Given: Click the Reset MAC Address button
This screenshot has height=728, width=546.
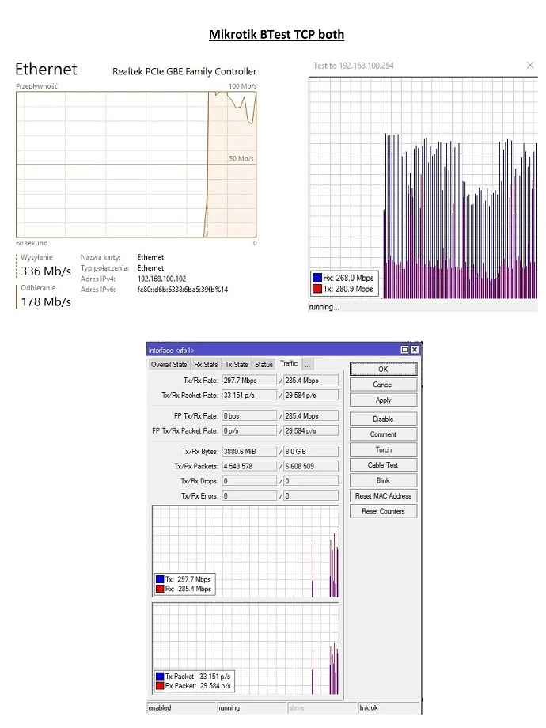Looking at the screenshot, I should (x=383, y=496).
